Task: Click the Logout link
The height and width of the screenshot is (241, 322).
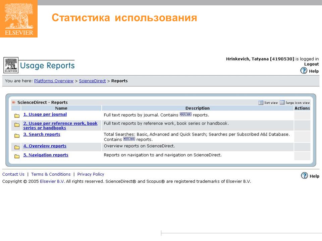Action: click(311, 64)
